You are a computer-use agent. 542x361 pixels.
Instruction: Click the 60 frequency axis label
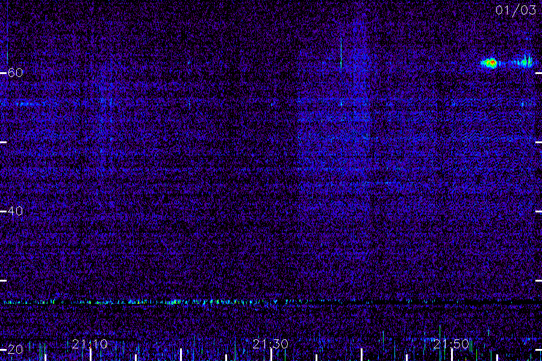(x=15, y=73)
